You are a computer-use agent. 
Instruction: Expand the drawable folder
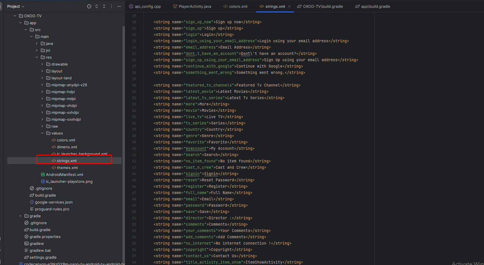42,64
